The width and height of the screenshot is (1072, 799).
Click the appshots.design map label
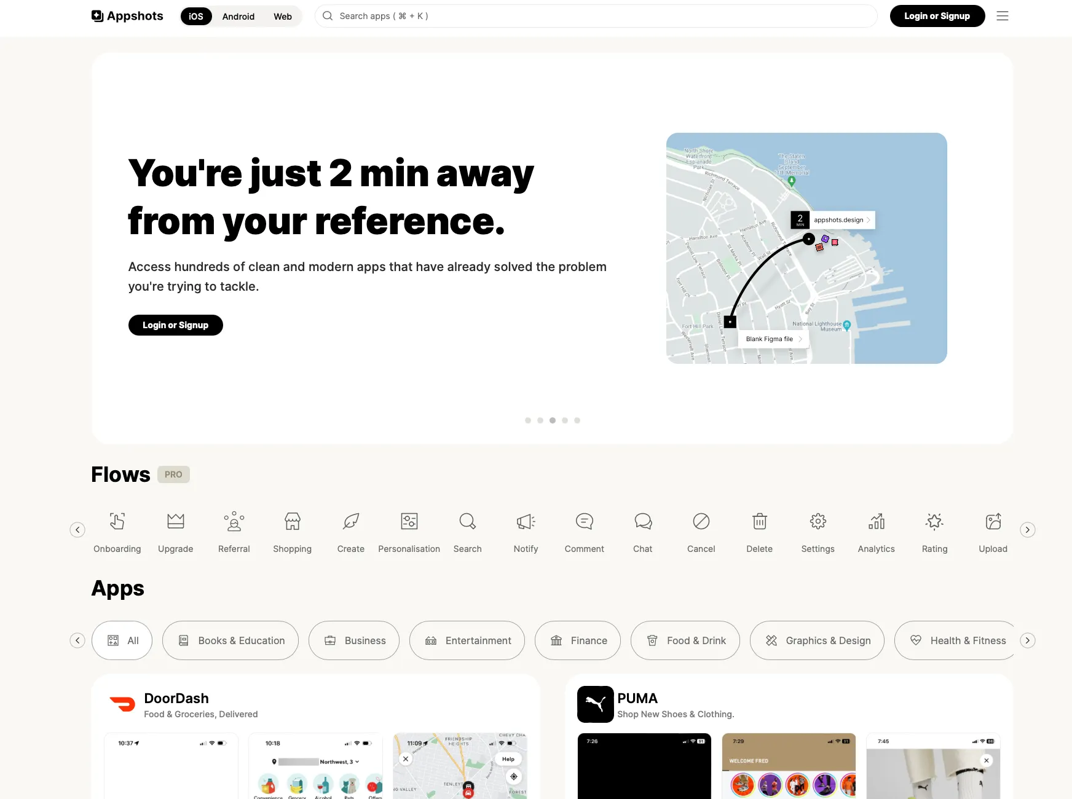(833, 220)
